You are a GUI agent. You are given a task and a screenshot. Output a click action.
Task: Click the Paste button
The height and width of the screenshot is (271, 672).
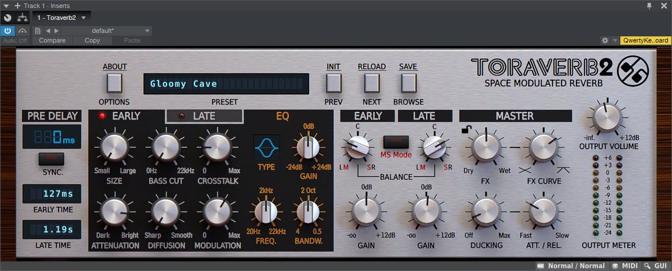click(x=132, y=40)
